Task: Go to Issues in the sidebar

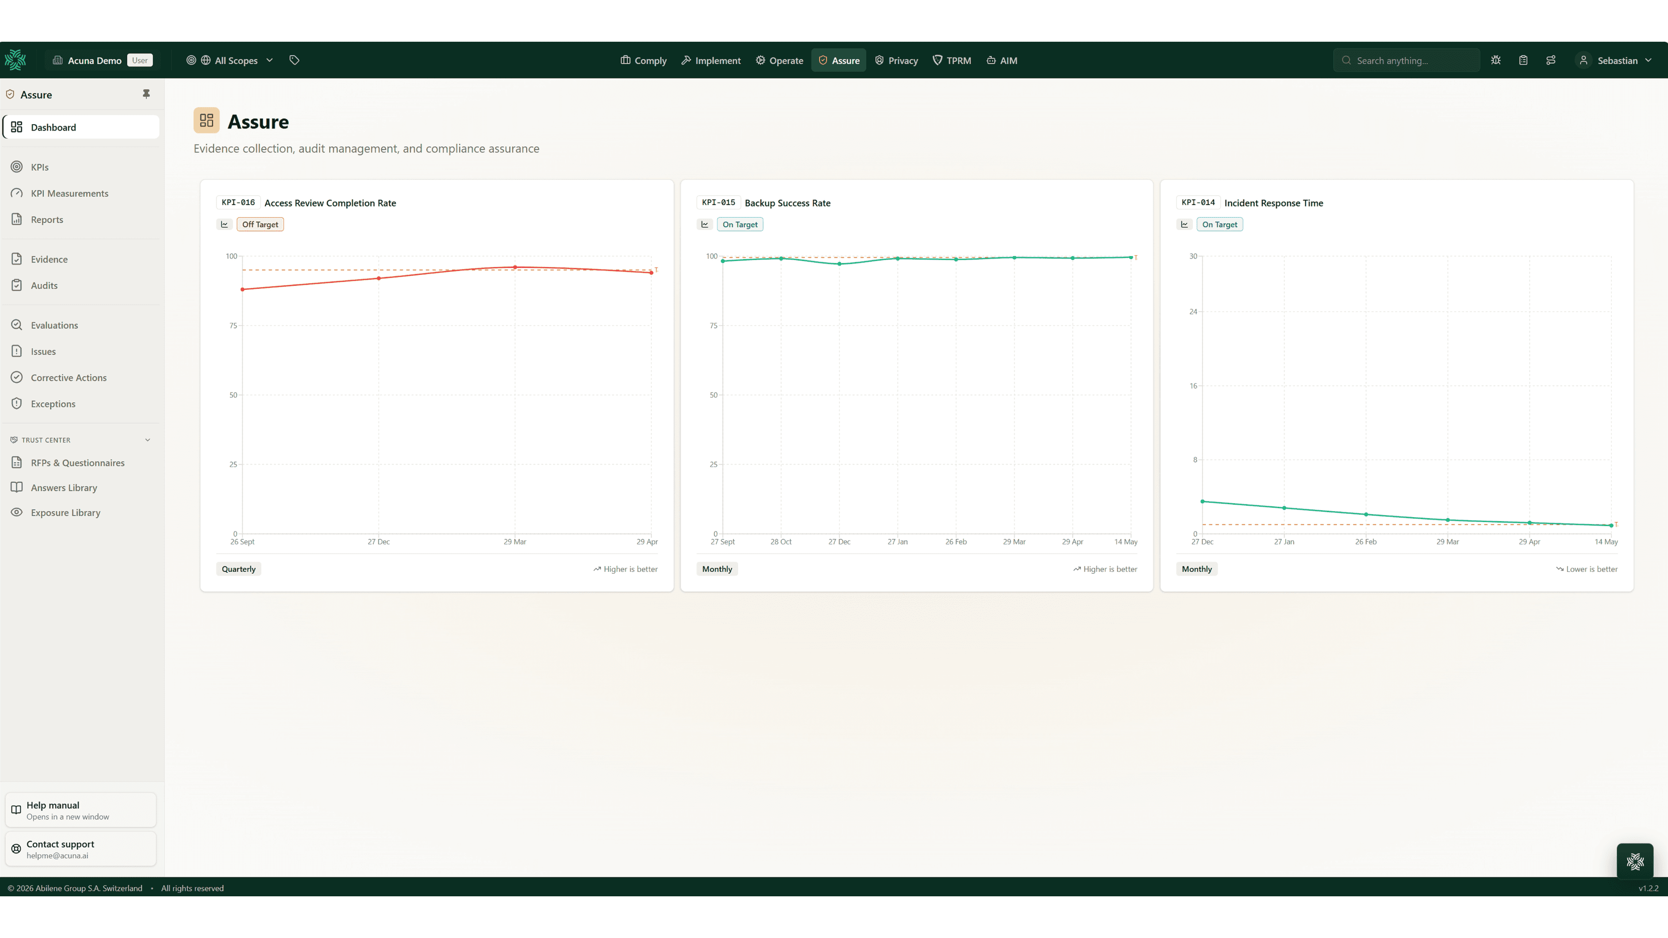Action: (81, 351)
